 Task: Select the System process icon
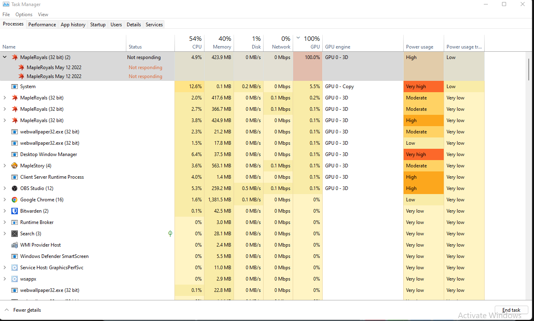click(x=15, y=87)
